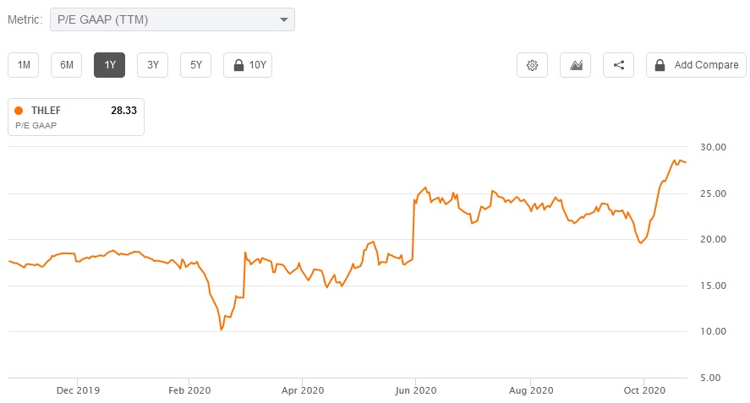Click the lock icon on 10Y range
This screenshot has width=750, height=403.
coord(238,65)
